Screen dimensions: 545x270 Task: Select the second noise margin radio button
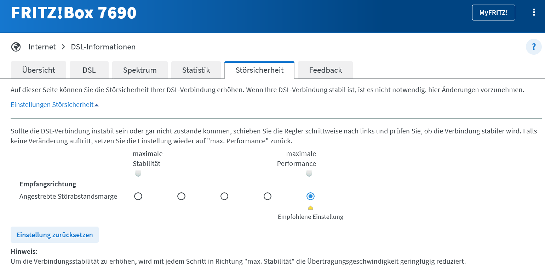(182, 196)
